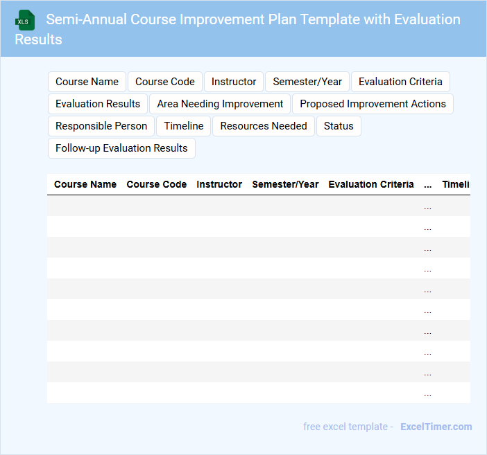Image resolution: width=487 pixels, height=455 pixels.
Task: Click the green XLS file icon
Action: 26,20
